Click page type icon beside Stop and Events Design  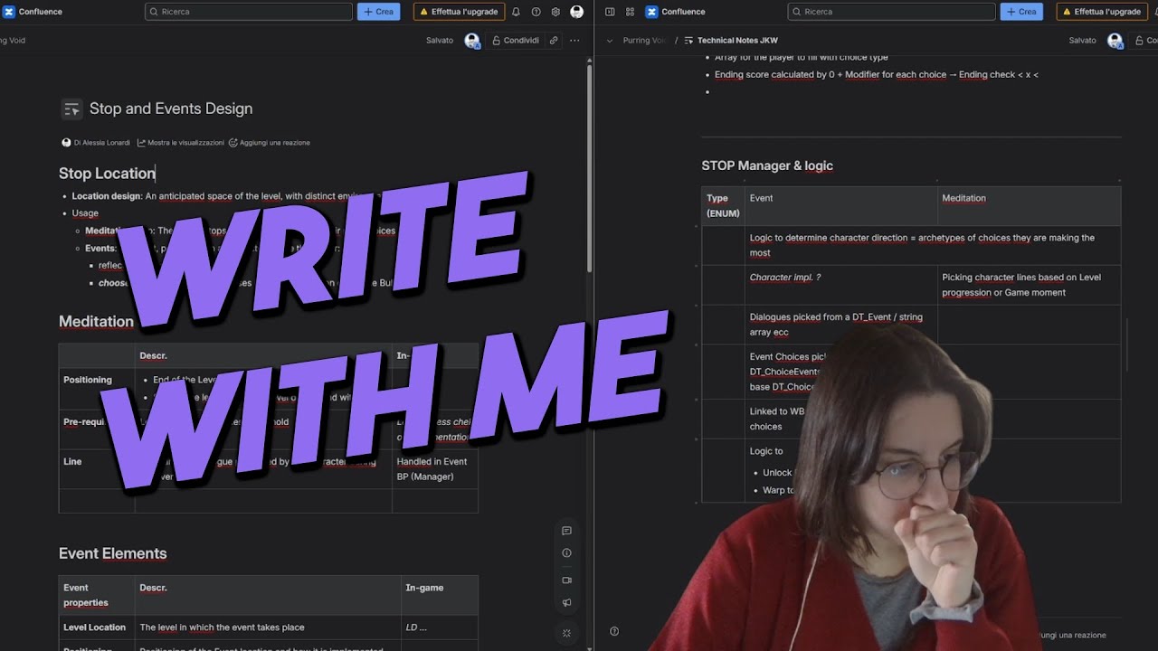[71, 108]
